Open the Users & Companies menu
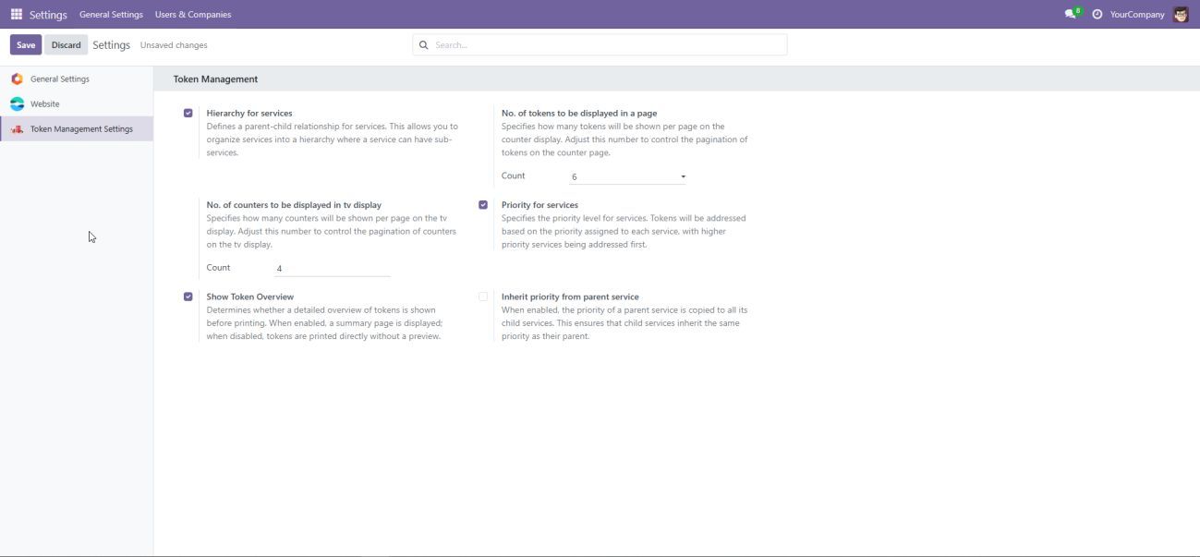 coord(193,14)
